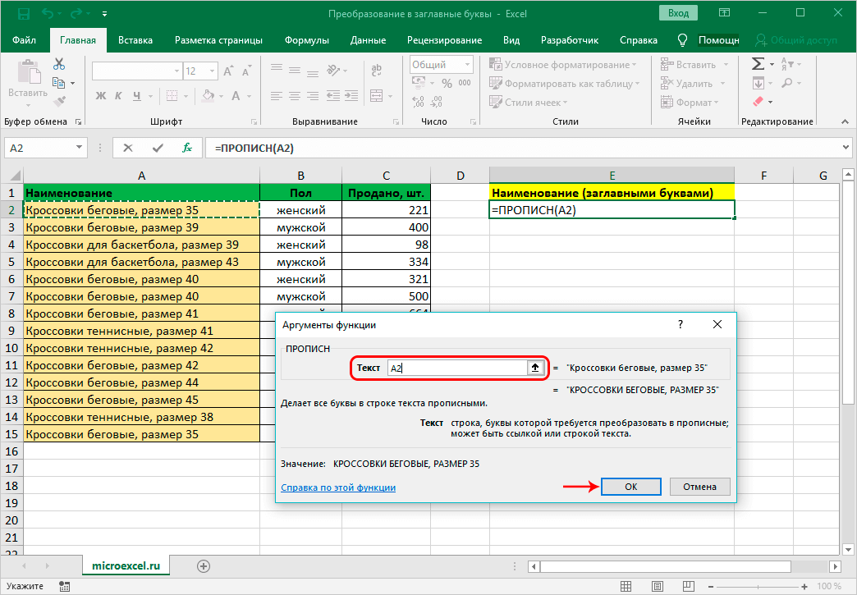Image resolution: width=857 pixels, height=595 pixels.
Task: Click the fx Insert Function icon
Action: click(187, 148)
